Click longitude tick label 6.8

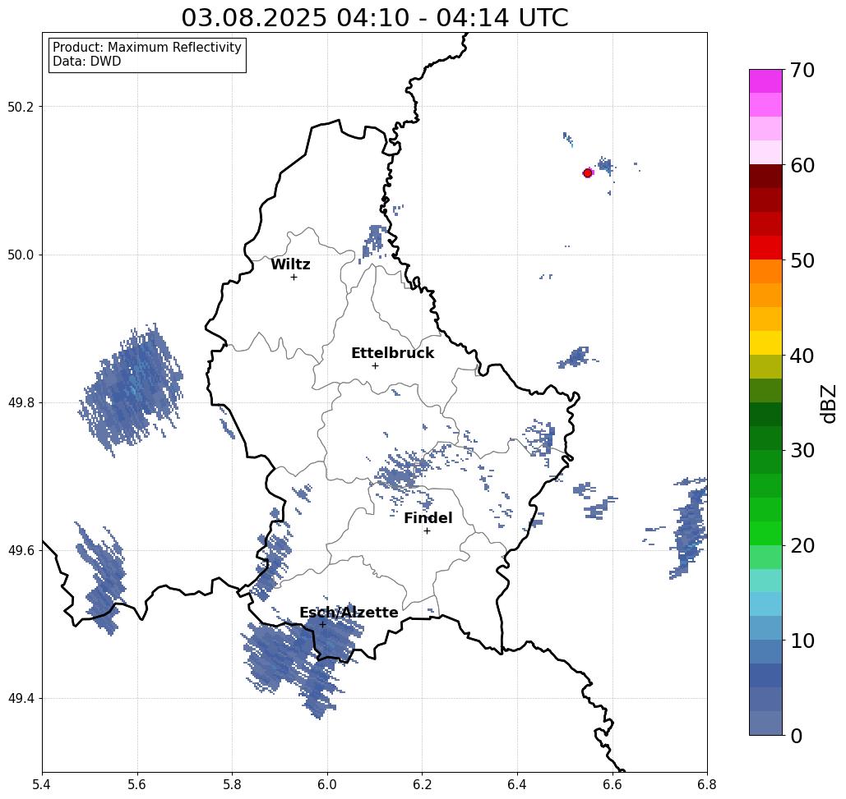pos(707,784)
